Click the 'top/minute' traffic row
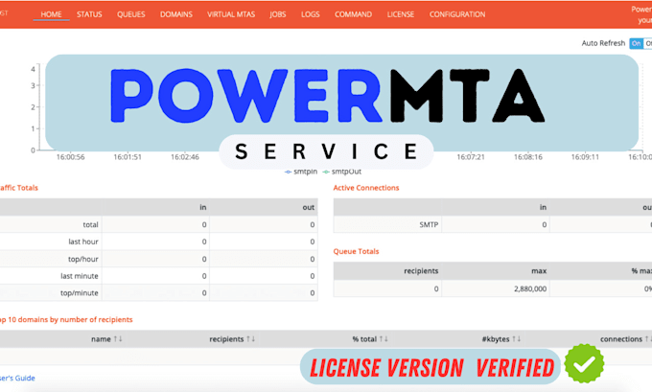 tap(158, 293)
